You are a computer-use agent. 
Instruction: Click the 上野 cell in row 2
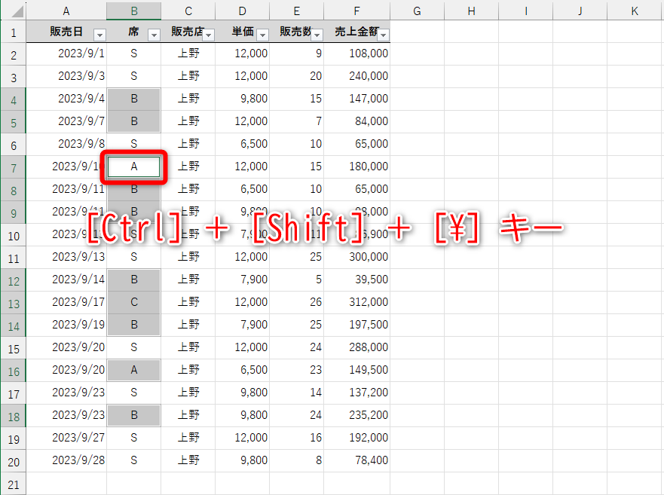(188, 53)
